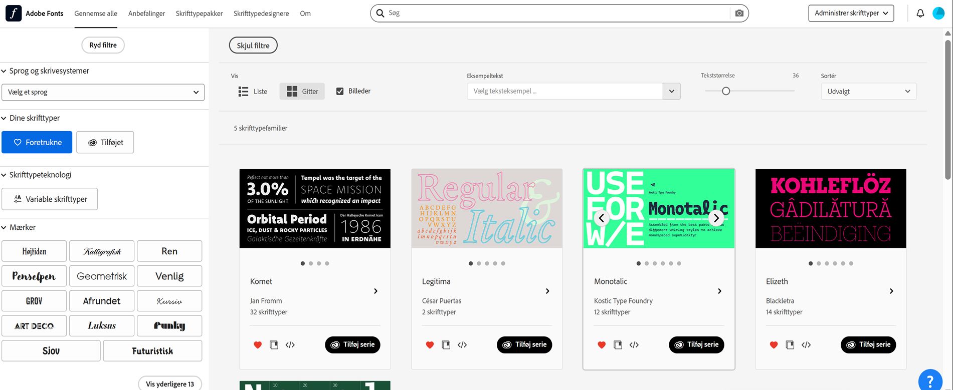Screen dimensions: 953x390
Task: Click the page vertical scrollbar
Action: tap(947, 109)
